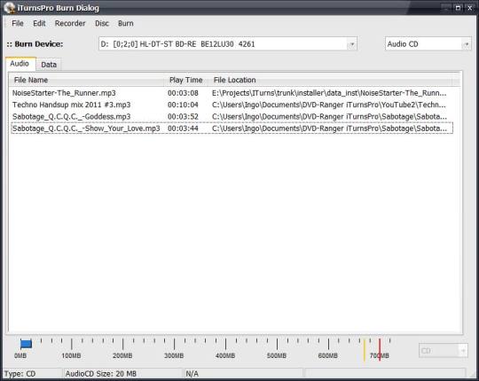Maximize the Burn Dialog window
This screenshot has height=381, width=479.
point(458,8)
